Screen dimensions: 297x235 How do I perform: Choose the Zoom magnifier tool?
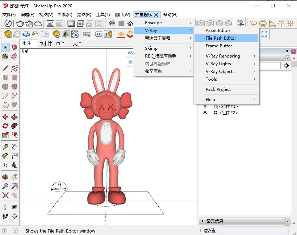tap(5, 186)
